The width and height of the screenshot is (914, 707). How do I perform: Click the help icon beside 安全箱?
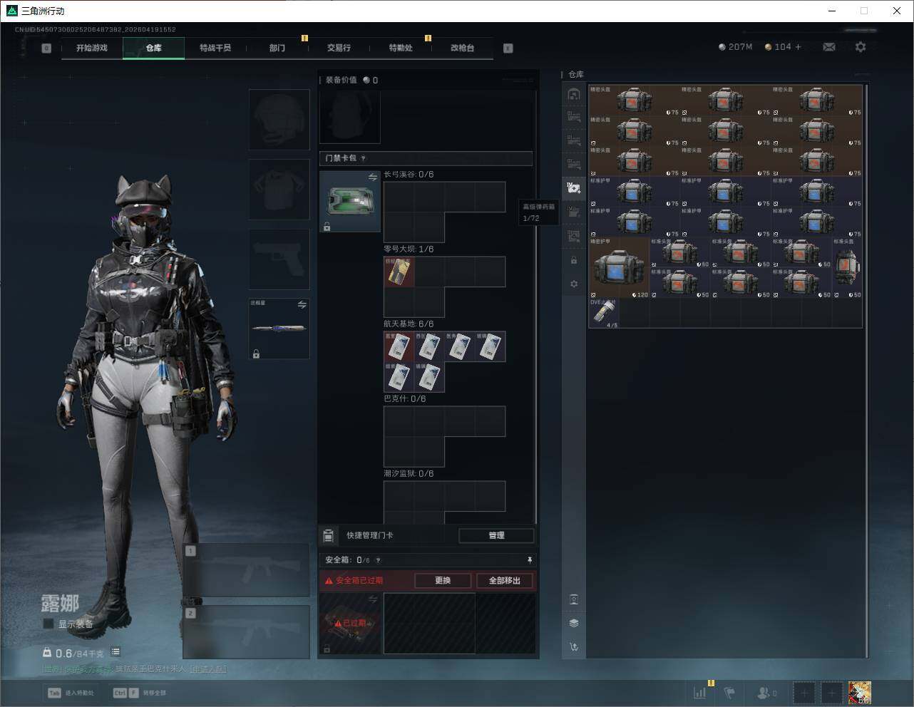[378, 560]
